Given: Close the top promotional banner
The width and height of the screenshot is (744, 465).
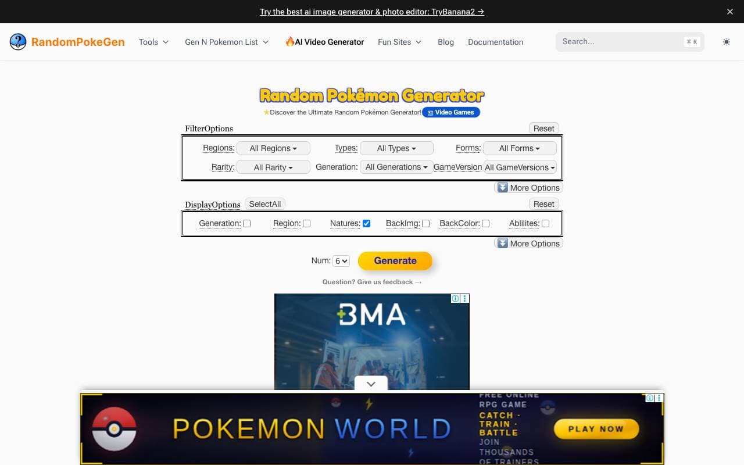Looking at the screenshot, I should pos(730,12).
